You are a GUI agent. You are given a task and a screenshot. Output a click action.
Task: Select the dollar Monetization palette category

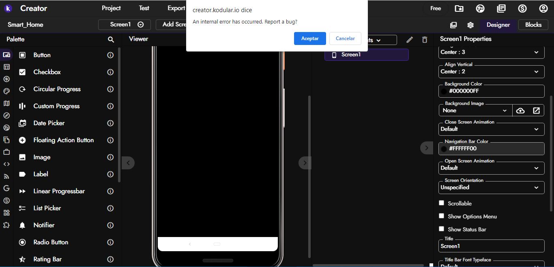pyautogui.click(x=6, y=200)
